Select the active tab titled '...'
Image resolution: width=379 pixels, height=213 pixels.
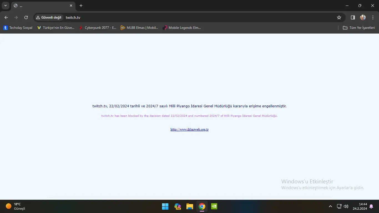43,6
